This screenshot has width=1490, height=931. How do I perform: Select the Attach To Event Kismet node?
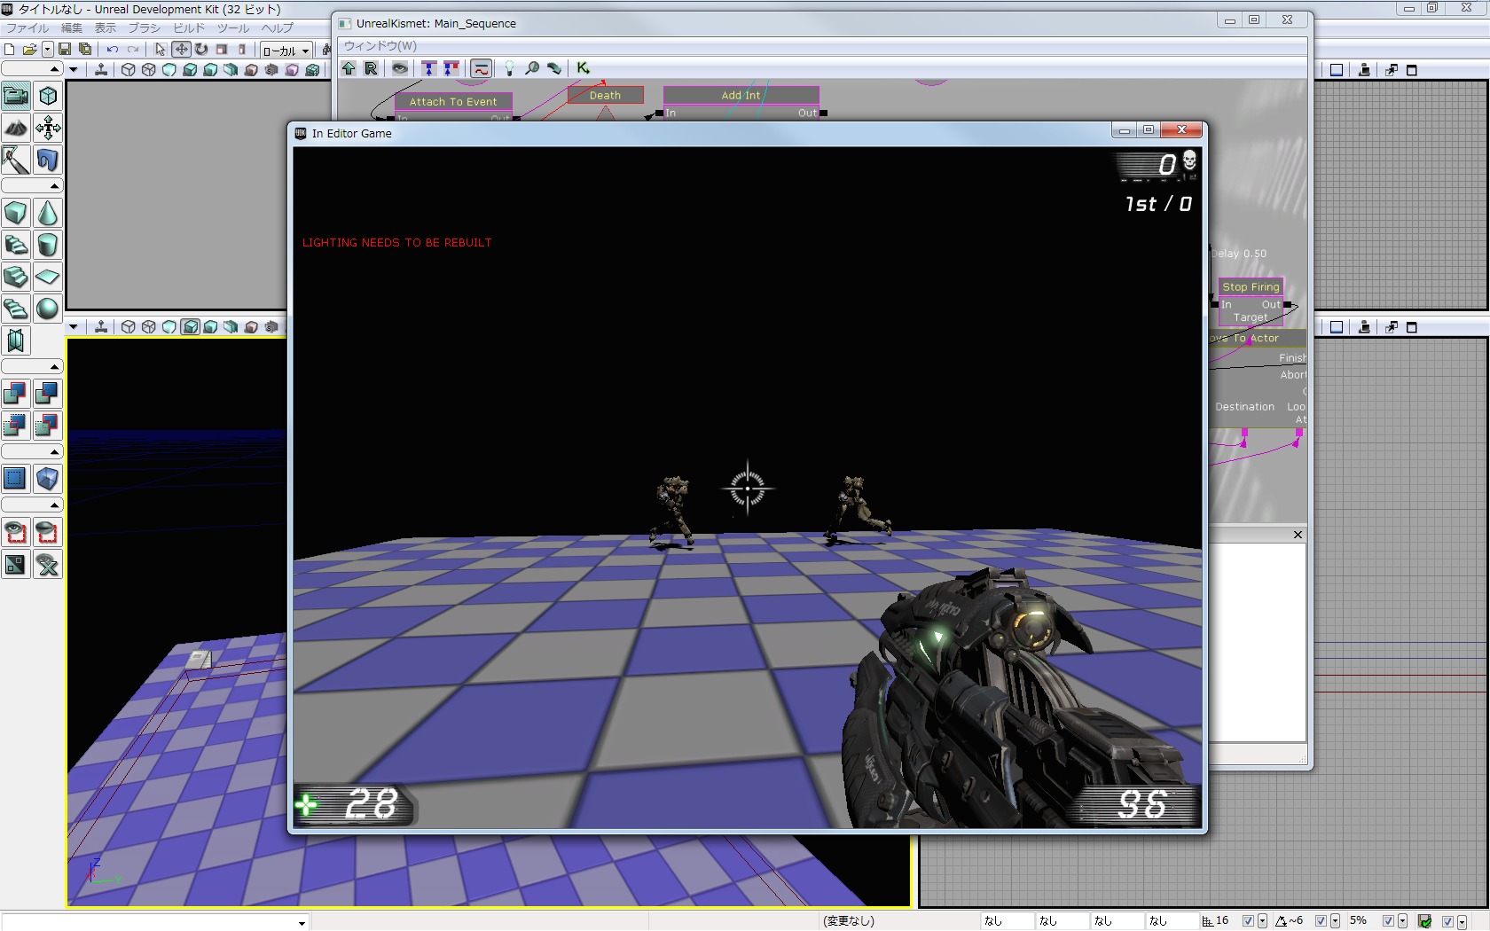[x=452, y=102]
